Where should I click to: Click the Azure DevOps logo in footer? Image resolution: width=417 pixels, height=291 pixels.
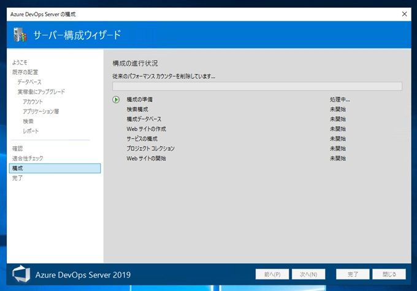tap(21, 274)
